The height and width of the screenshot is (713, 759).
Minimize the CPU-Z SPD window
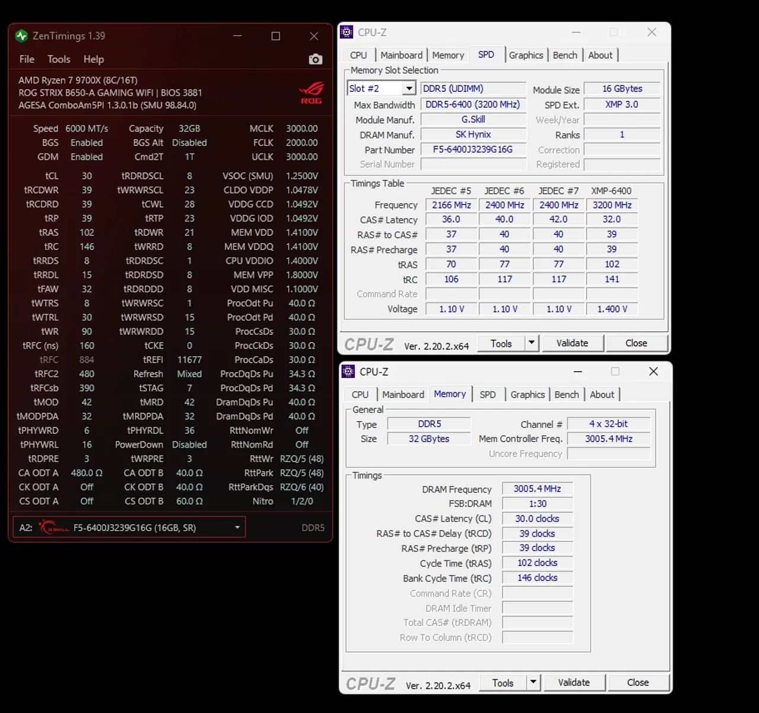pos(576,32)
